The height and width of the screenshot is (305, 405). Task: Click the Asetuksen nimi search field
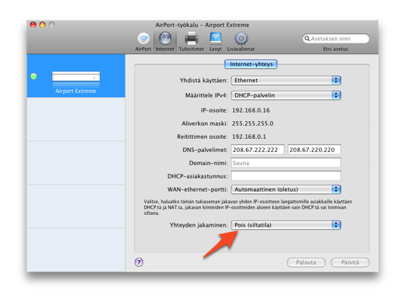[x=336, y=39]
